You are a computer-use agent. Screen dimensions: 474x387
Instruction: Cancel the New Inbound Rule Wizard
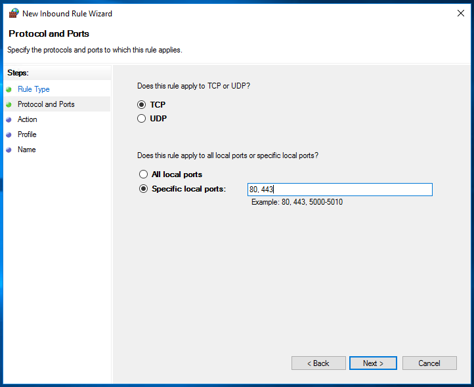429,363
